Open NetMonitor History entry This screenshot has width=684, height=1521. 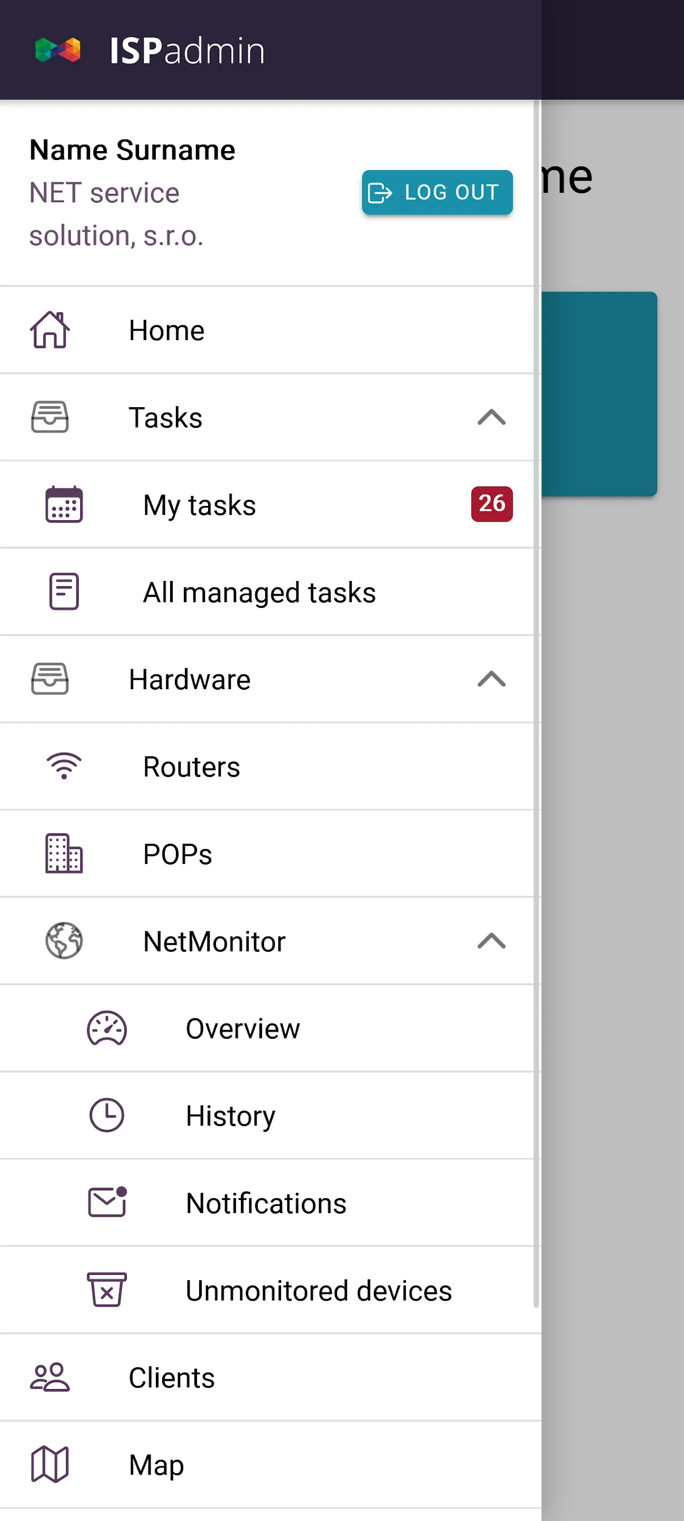click(267, 1115)
